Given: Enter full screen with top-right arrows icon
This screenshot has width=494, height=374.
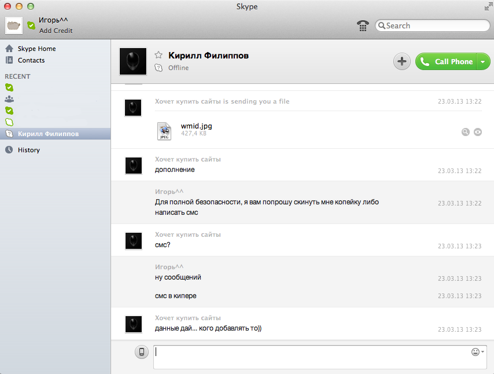Looking at the screenshot, I should [488, 6].
